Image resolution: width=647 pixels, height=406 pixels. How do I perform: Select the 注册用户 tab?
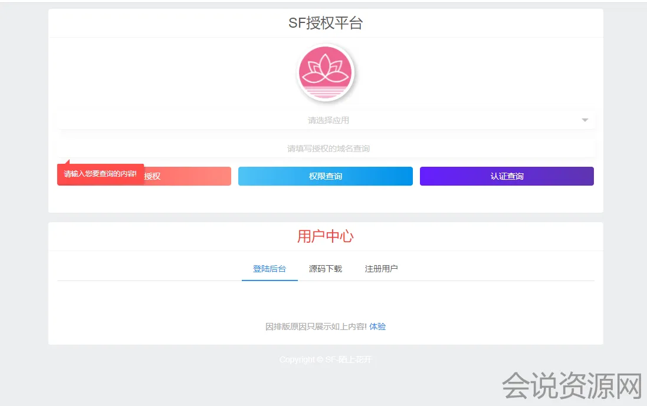[381, 269]
